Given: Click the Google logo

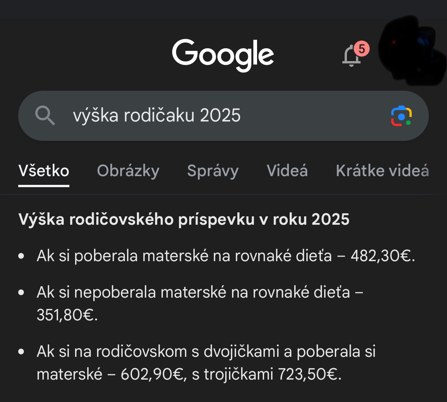Looking at the screenshot, I should pos(223,55).
